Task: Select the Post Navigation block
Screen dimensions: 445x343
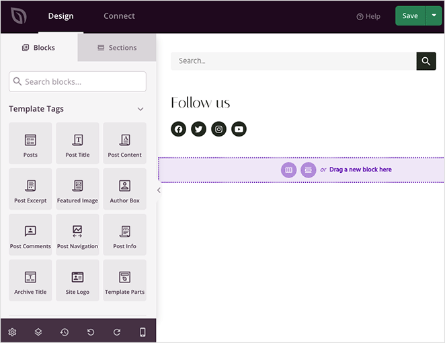Action: (x=77, y=235)
